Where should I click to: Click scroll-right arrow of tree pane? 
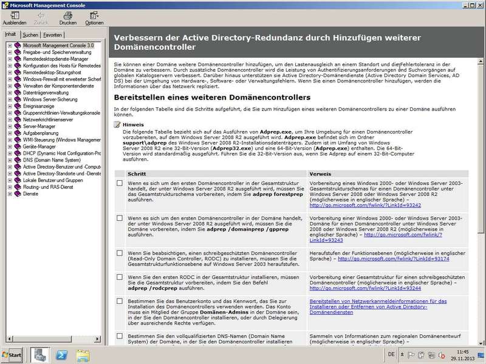tap(98, 339)
